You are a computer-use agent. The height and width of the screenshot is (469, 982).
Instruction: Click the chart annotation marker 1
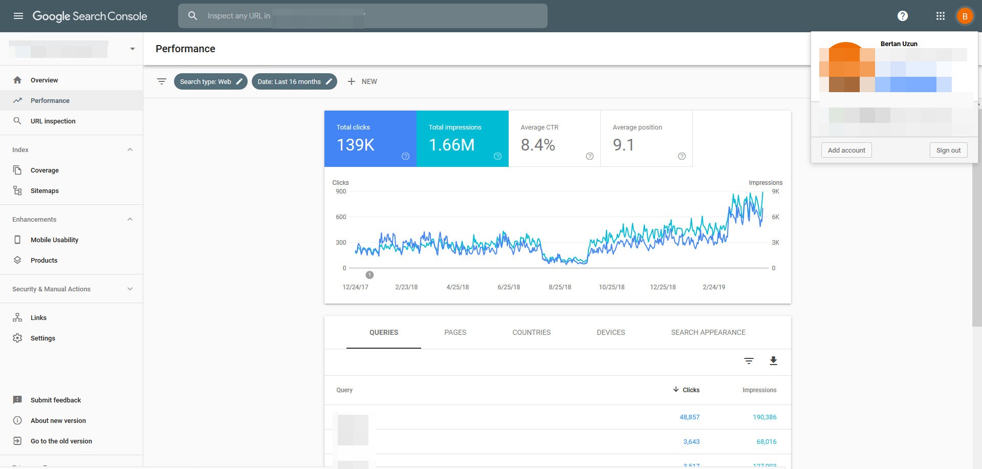coord(369,275)
